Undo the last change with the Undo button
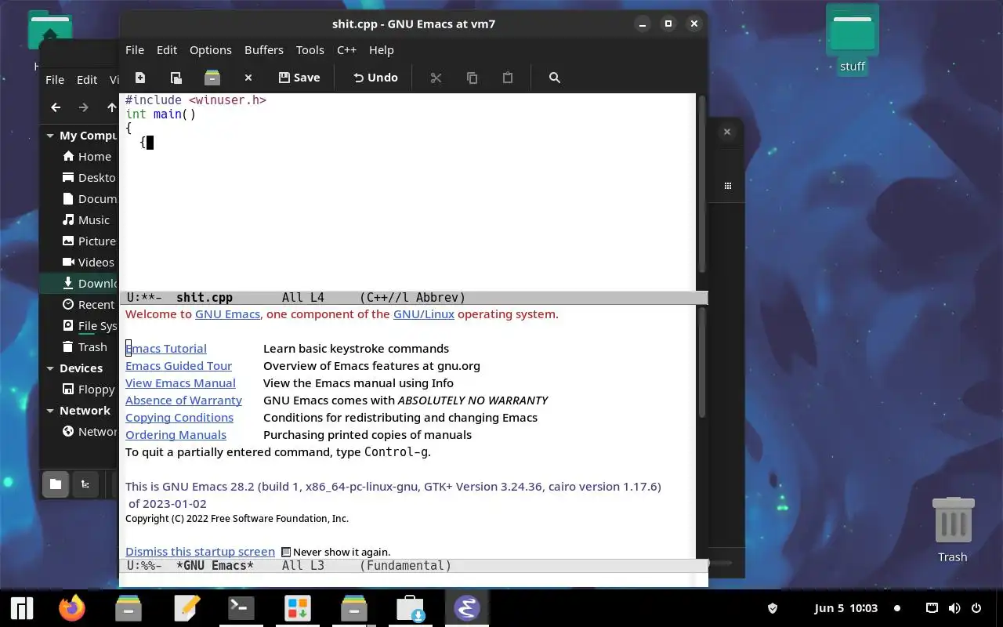1003x627 pixels. [x=375, y=78]
